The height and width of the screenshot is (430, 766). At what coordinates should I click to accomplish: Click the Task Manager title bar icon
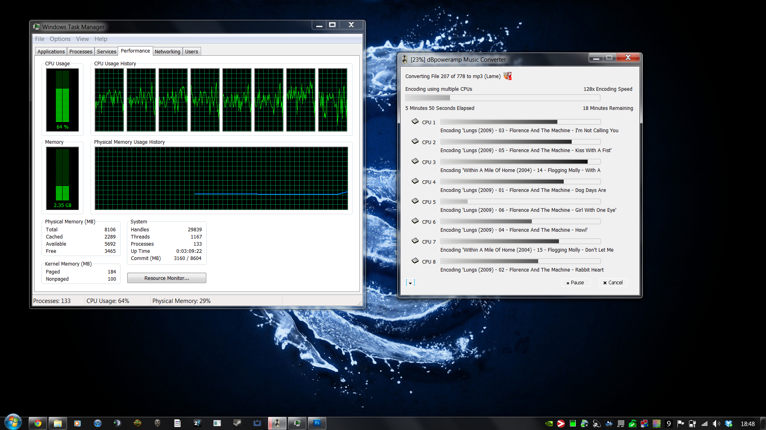[36, 27]
